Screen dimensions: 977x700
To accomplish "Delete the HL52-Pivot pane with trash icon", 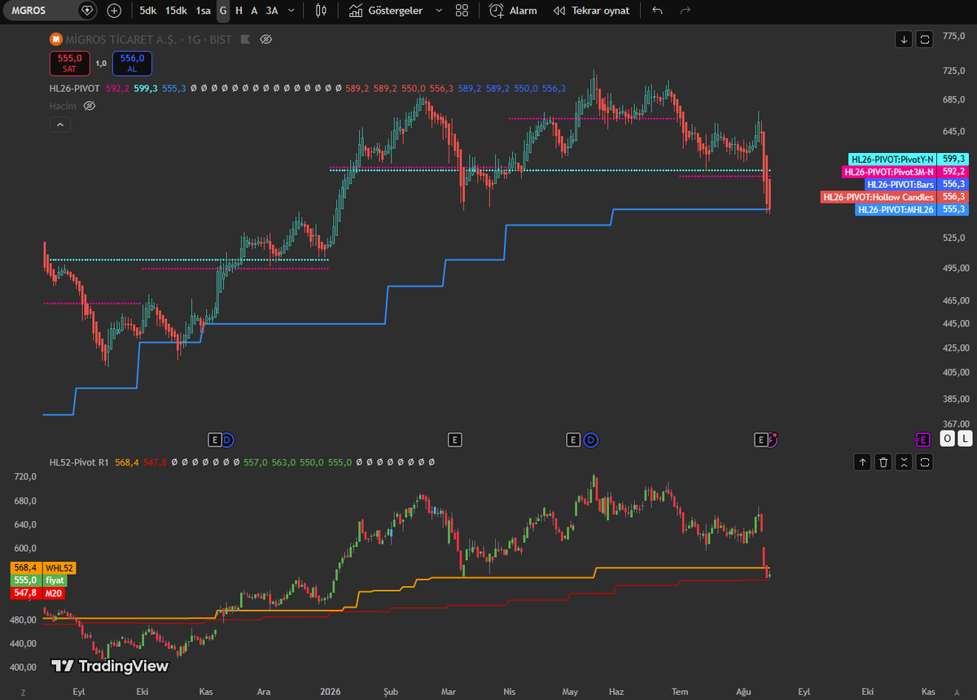I will pos(883,462).
